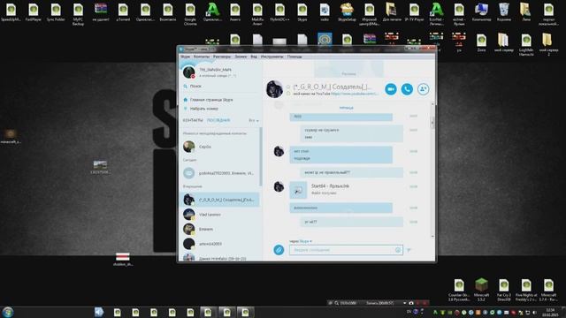Expand the Все contacts filter dropdown
566x318 pixels.
(254, 120)
